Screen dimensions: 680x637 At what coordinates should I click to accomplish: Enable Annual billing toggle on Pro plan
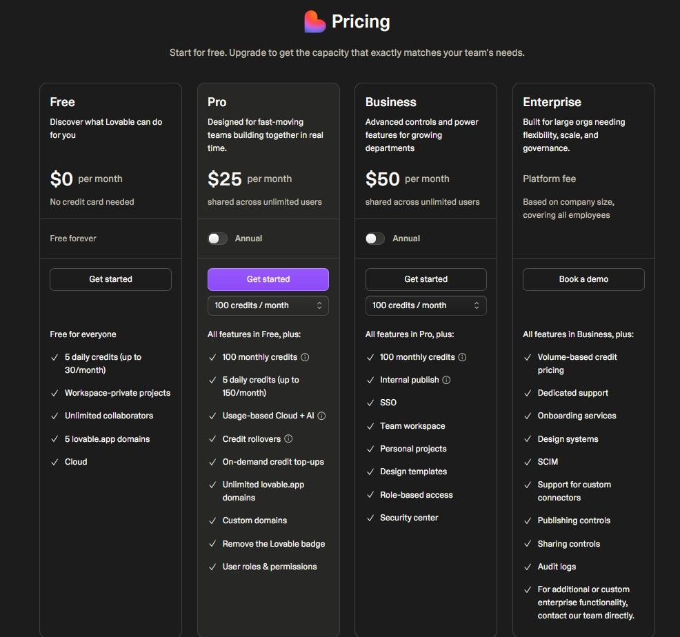click(x=218, y=239)
